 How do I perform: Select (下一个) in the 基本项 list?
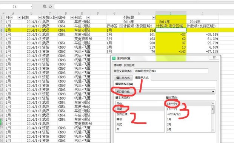189,109
